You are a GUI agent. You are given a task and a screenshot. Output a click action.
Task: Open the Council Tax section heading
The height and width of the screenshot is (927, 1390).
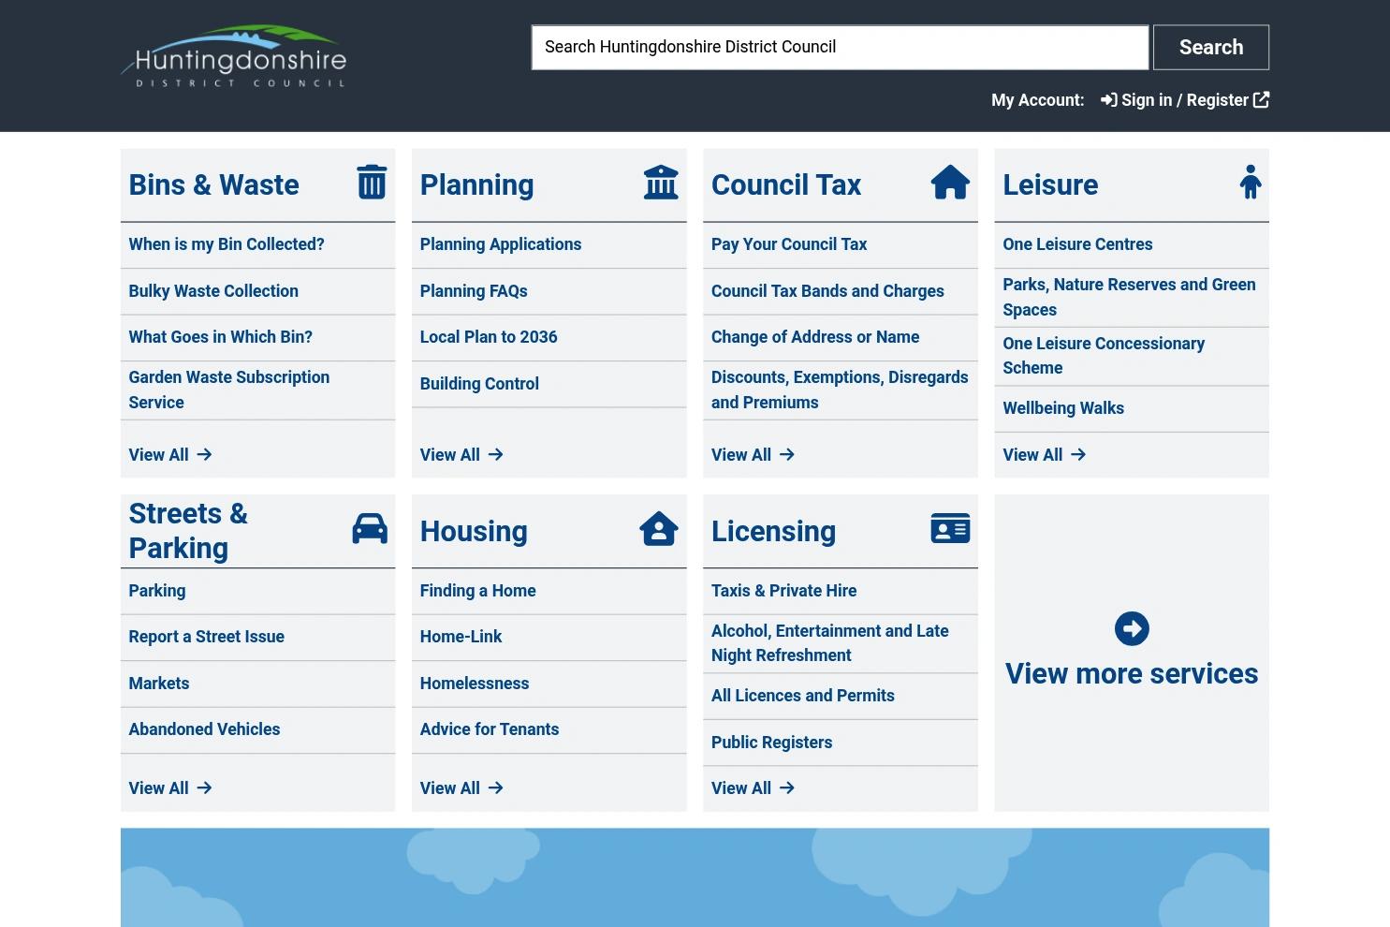click(786, 184)
